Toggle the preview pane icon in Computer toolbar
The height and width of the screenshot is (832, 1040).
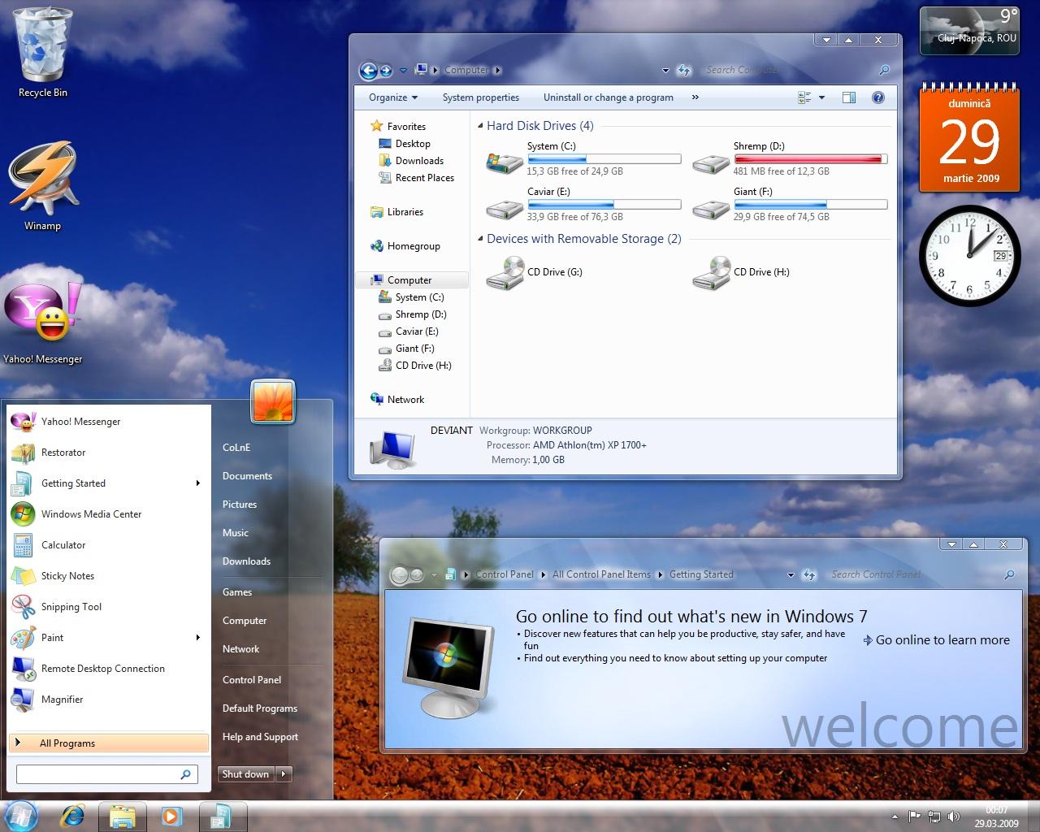tap(849, 97)
